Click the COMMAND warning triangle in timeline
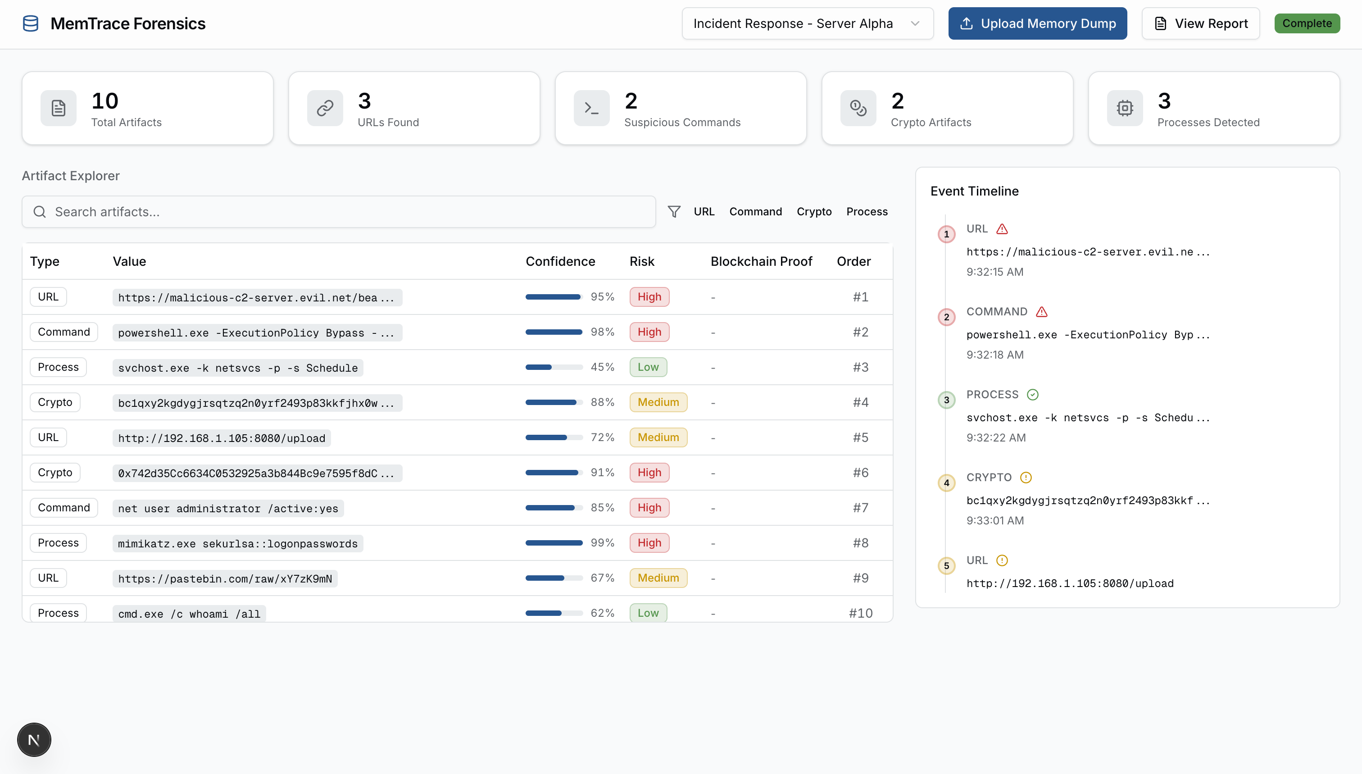This screenshot has height=774, width=1362. (x=1042, y=312)
